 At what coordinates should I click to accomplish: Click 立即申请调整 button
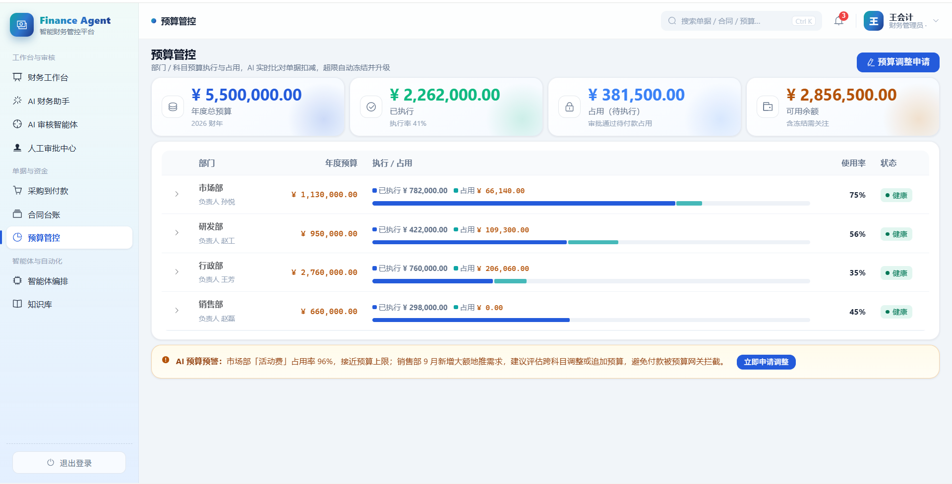pos(766,362)
